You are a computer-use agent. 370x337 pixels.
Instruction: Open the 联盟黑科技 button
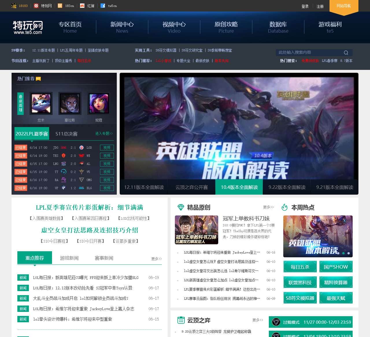[300, 282]
